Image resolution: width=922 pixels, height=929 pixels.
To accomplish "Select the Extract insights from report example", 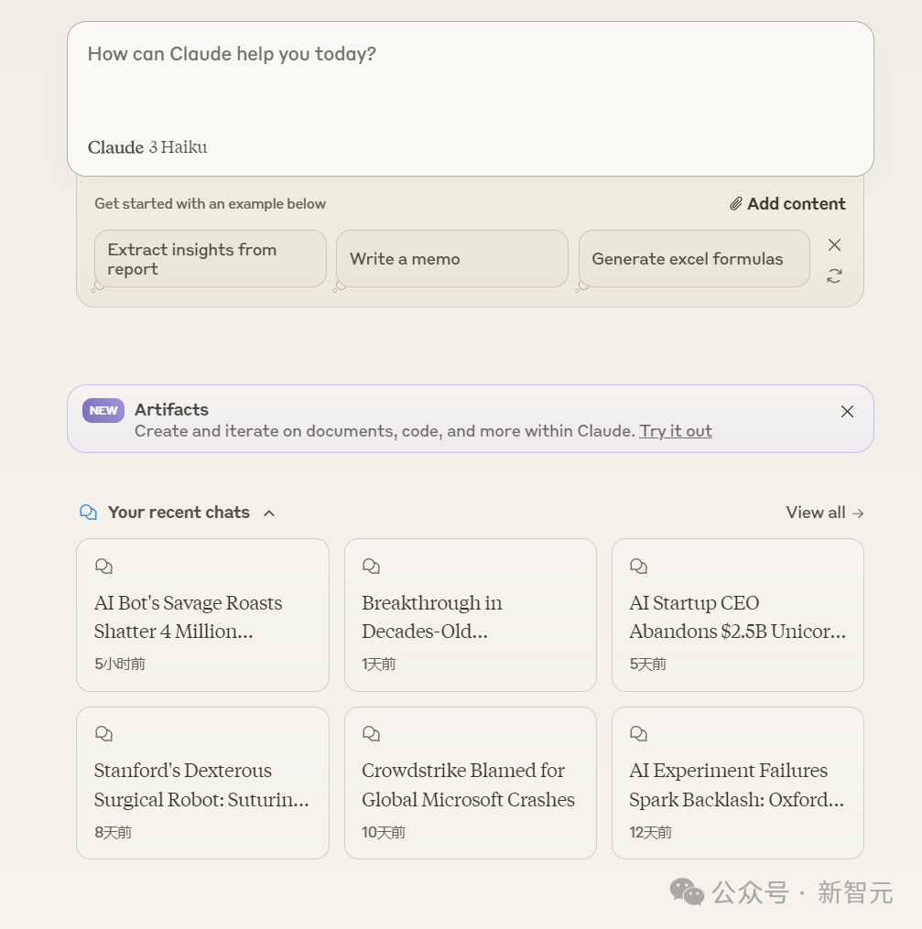I will click(x=211, y=259).
